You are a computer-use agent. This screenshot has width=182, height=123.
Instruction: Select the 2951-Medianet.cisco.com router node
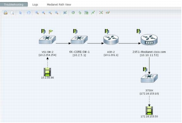tap(149, 40)
